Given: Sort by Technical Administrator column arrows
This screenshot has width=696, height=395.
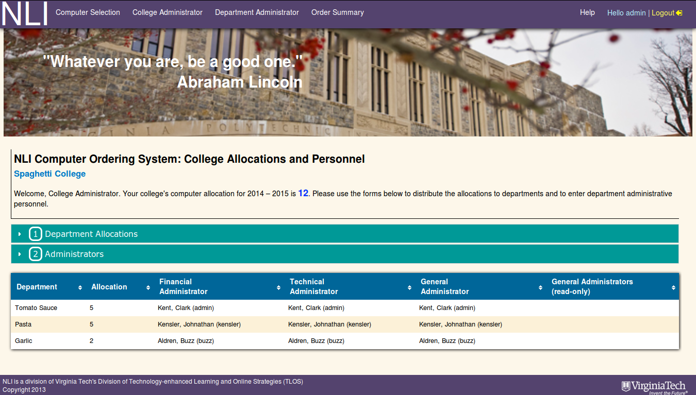Looking at the screenshot, I should [409, 287].
